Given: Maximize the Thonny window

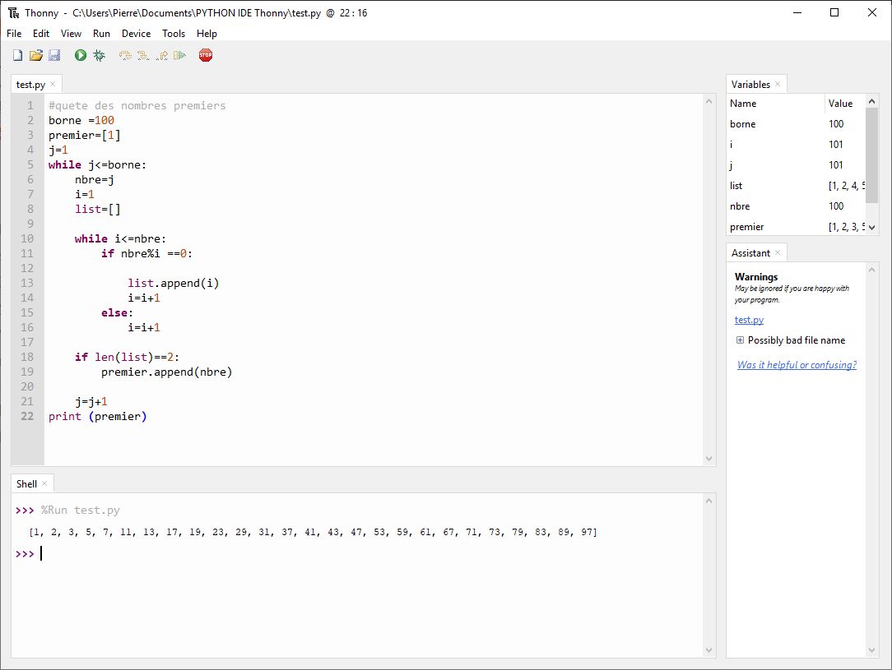Looking at the screenshot, I should (834, 12).
